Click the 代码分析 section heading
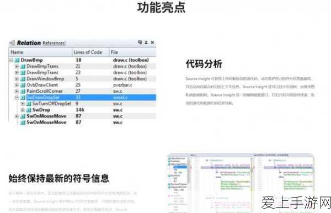This screenshot has width=331, height=213. coord(204,64)
